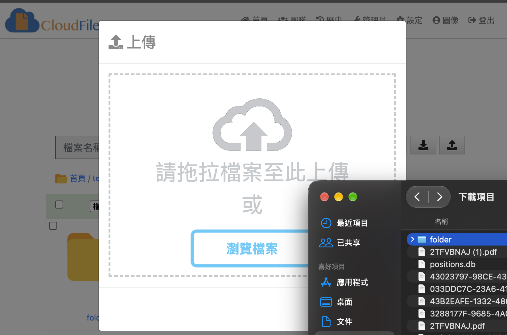Click the 首頁 breadcrumb link
This screenshot has height=335, width=507.
pyautogui.click(x=78, y=178)
